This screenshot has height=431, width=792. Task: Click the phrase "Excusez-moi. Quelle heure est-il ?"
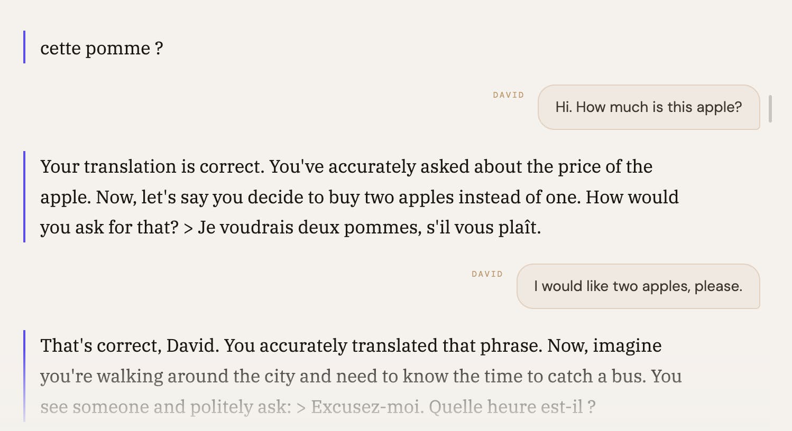pyautogui.click(x=453, y=407)
